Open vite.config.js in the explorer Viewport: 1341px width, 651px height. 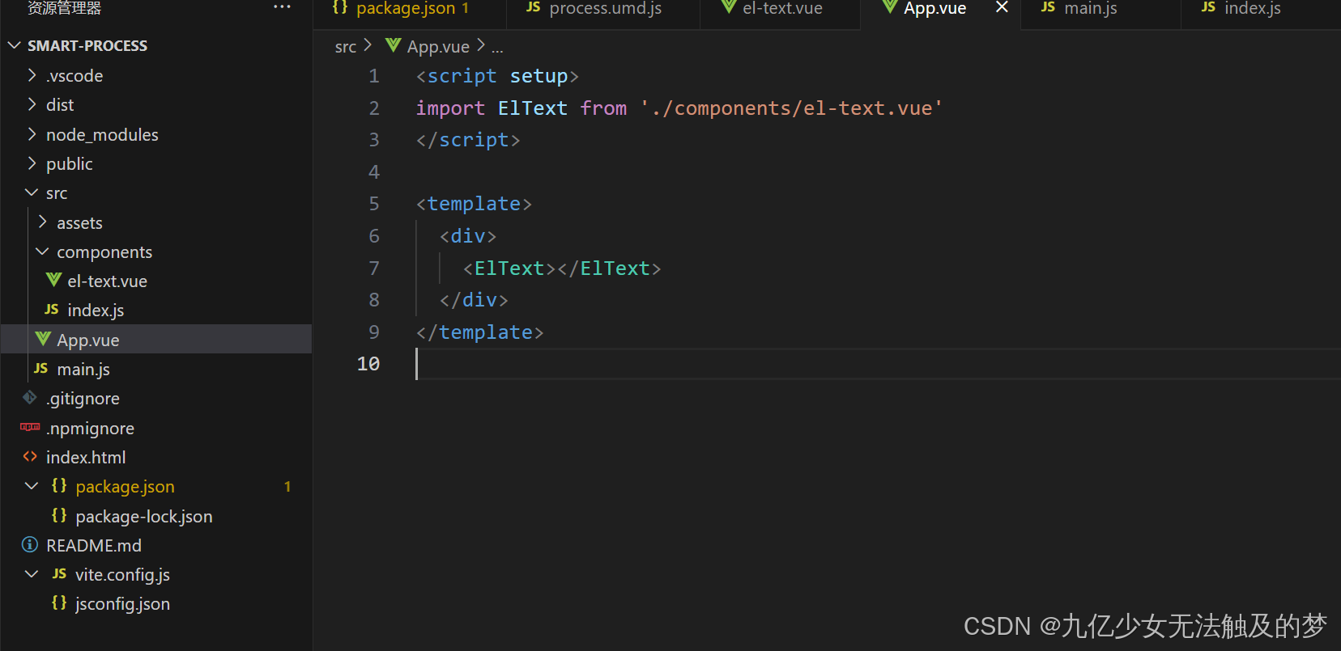click(x=122, y=575)
